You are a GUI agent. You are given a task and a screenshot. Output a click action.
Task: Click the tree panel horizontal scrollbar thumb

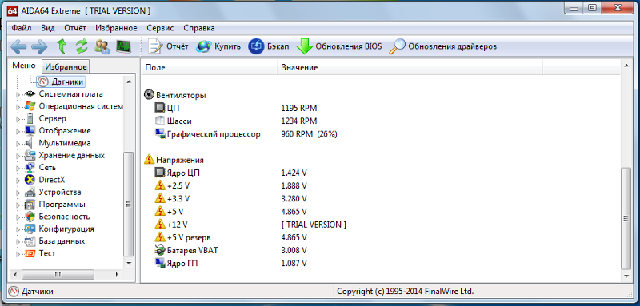(x=58, y=274)
